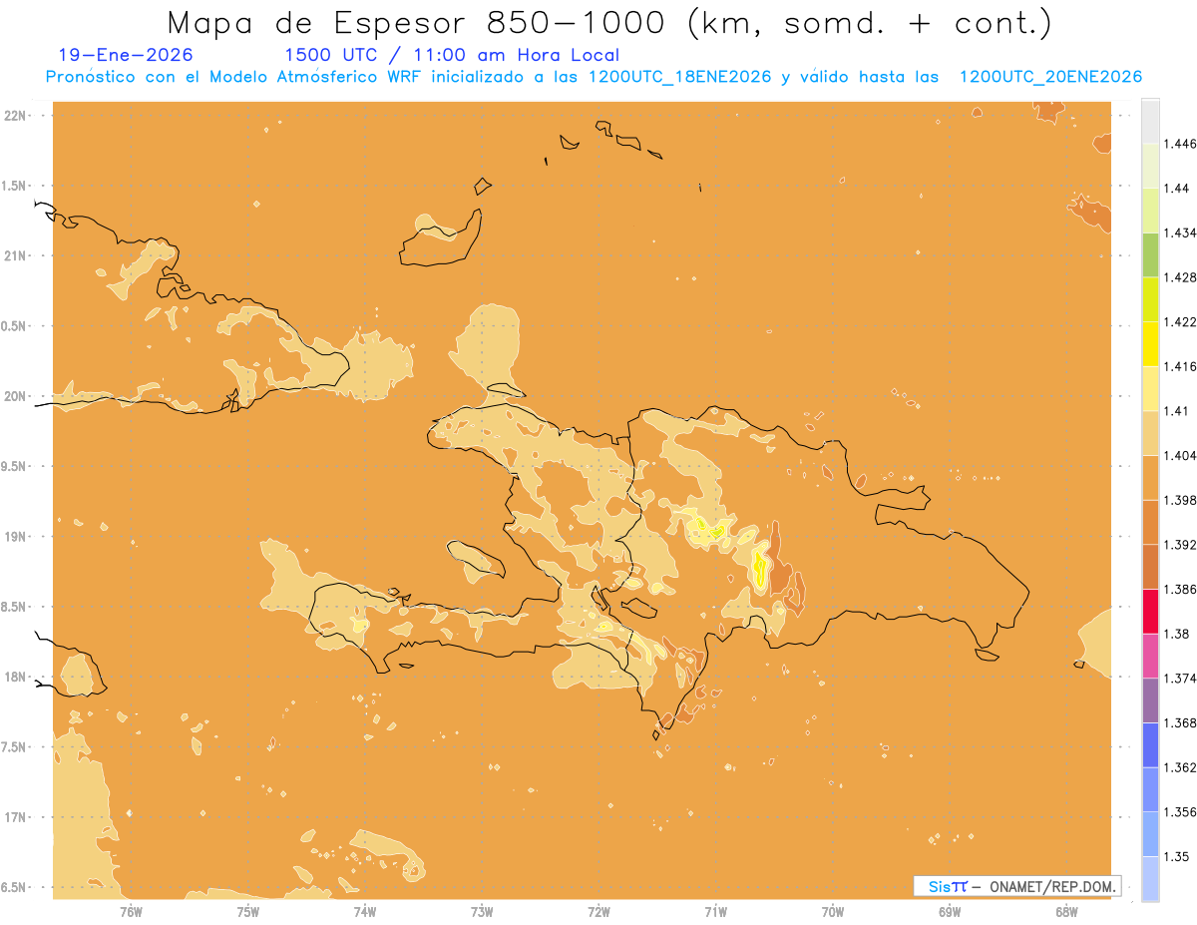Select the 21N latitude label
Viewport: 1197px width, 925px height.
[x=17, y=256]
